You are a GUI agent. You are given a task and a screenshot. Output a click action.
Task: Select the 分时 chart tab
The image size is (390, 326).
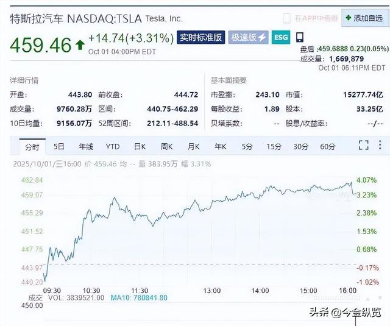(x=31, y=146)
